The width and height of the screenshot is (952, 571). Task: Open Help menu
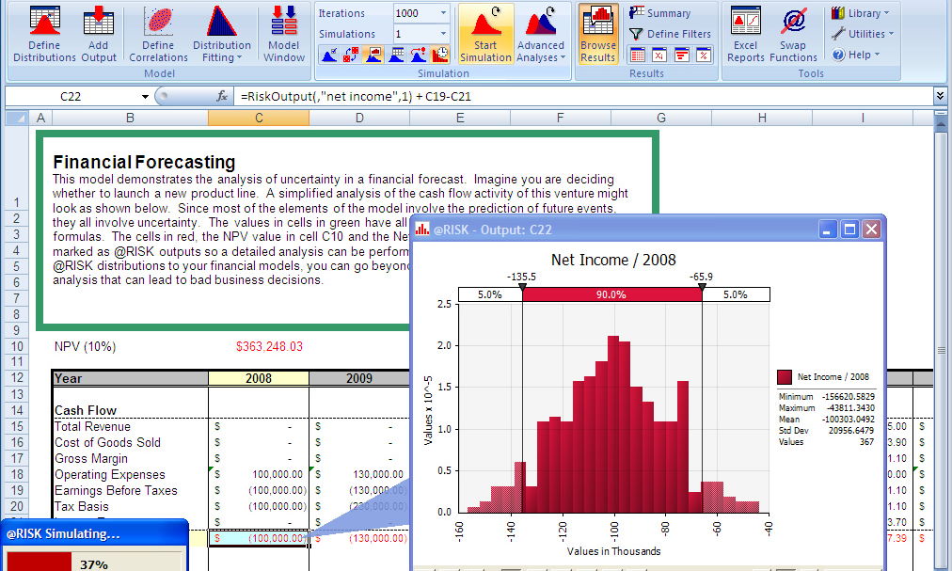(855, 54)
